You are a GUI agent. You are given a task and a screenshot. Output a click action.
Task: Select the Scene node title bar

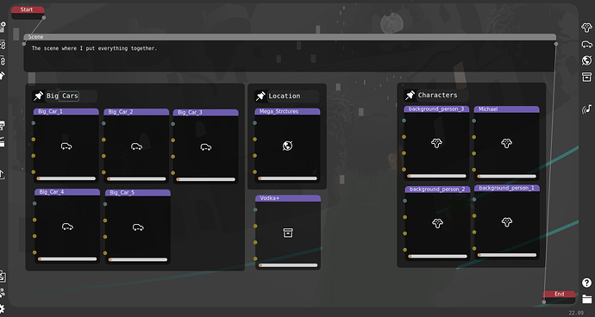click(290, 37)
